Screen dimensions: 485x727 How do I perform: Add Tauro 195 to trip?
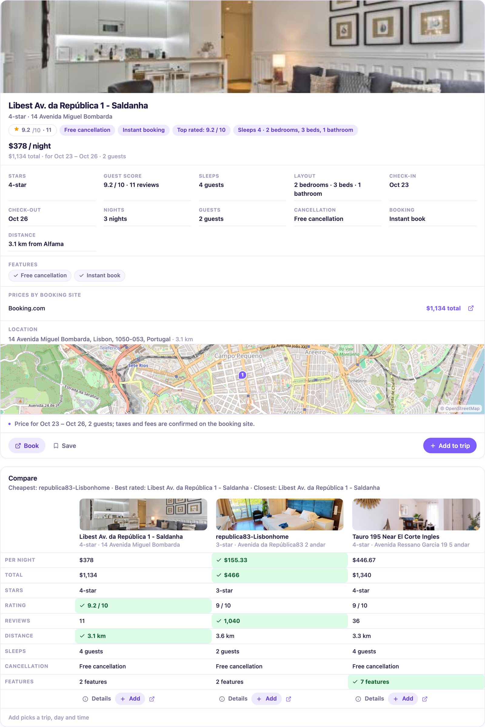tap(403, 699)
